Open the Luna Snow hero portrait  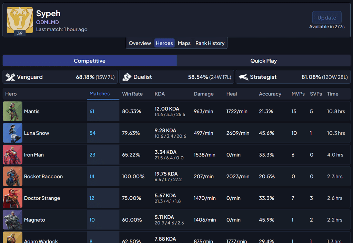[13, 133]
